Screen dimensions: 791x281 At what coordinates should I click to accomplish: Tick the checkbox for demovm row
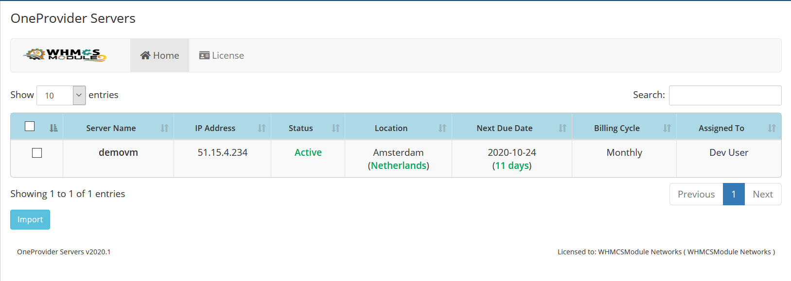(37, 153)
